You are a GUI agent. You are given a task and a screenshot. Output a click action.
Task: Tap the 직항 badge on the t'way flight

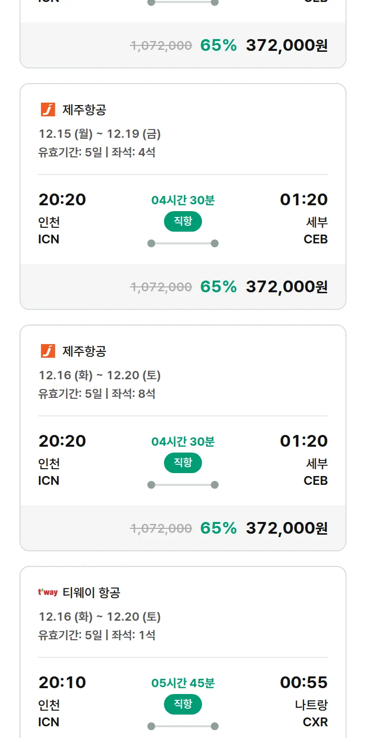pos(183,704)
